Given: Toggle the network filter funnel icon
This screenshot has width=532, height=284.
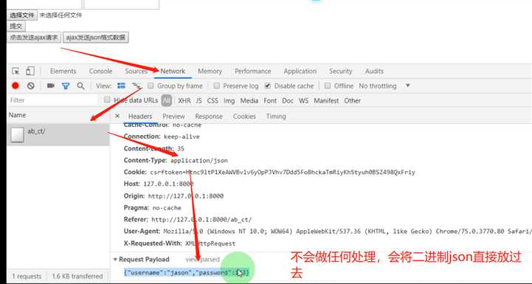Looking at the screenshot, I should click(66, 86).
